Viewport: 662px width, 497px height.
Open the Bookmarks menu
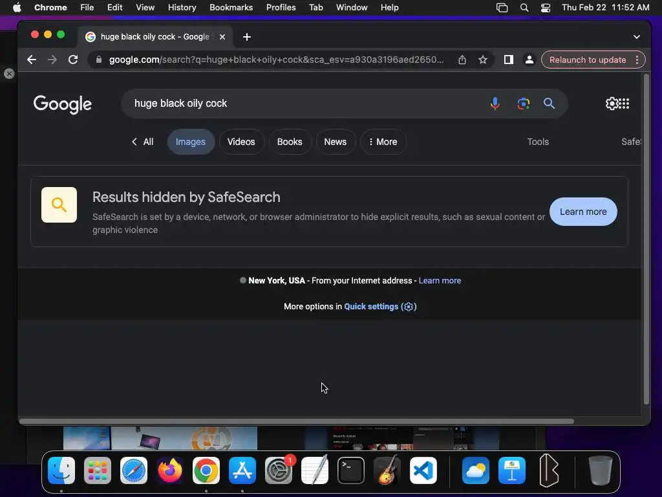(231, 8)
